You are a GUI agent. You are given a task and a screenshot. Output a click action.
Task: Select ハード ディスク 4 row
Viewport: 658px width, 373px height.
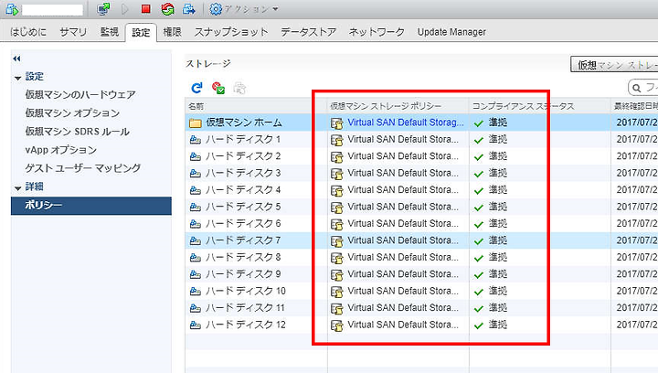[x=421, y=189]
